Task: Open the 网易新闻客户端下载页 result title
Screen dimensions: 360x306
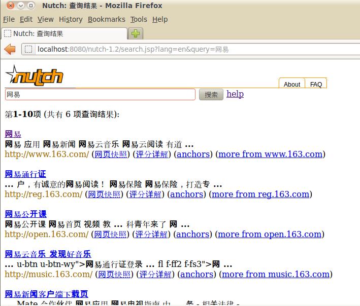Action: pyautogui.click(x=46, y=294)
